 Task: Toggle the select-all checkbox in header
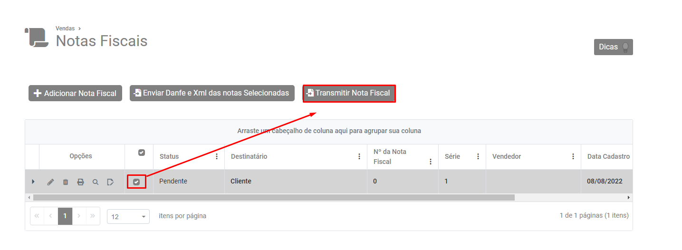click(x=141, y=153)
